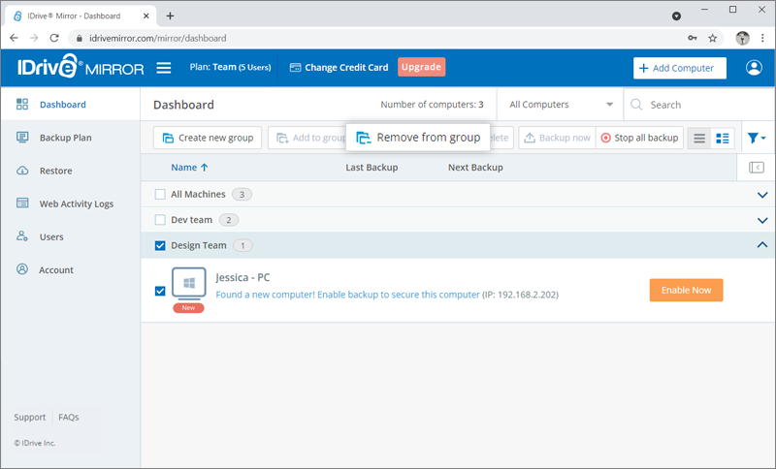The image size is (776, 469).
Task: Go back in browser history
Action: pyautogui.click(x=14, y=38)
